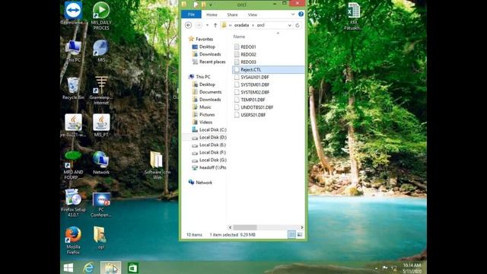This screenshot has height=274, width=487.
Task: Open the View ribbon tab
Action: click(252, 14)
